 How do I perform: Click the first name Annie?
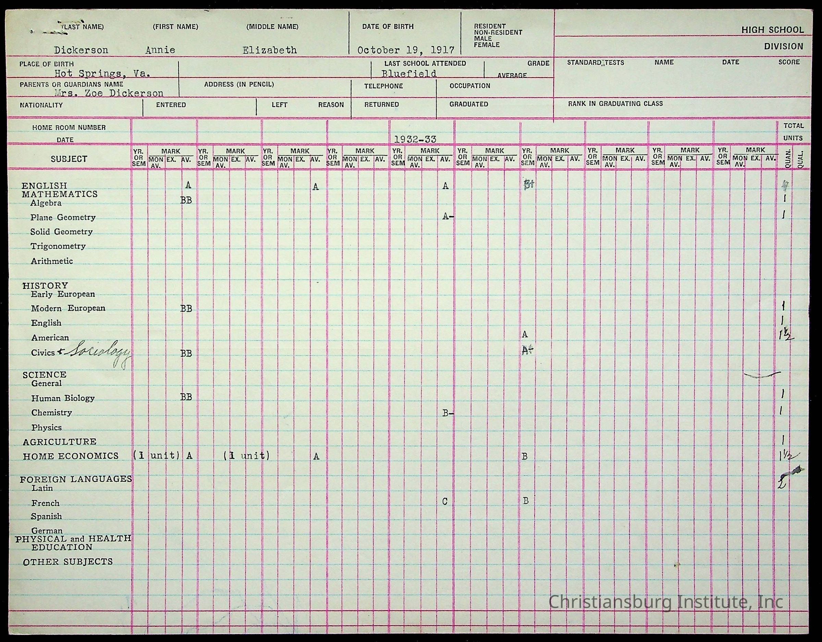tap(160, 50)
